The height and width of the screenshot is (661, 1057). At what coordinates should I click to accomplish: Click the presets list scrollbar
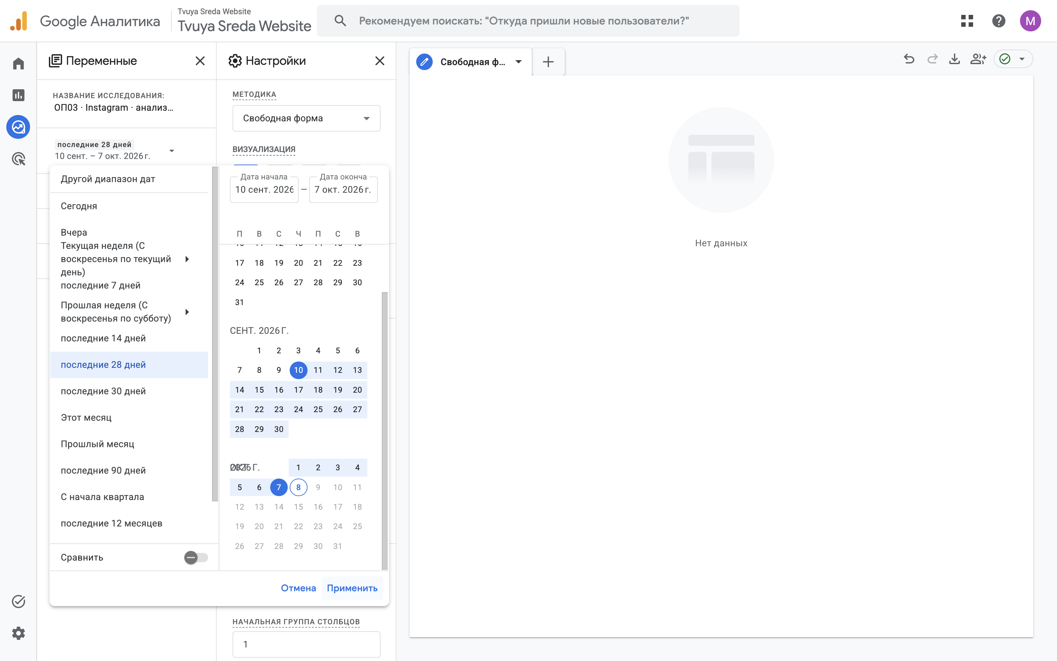tap(214, 334)
